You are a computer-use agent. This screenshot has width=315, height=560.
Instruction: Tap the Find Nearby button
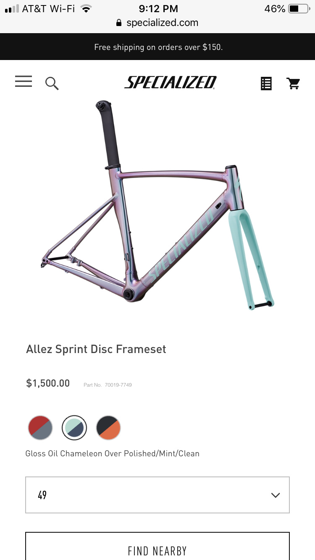157,546
